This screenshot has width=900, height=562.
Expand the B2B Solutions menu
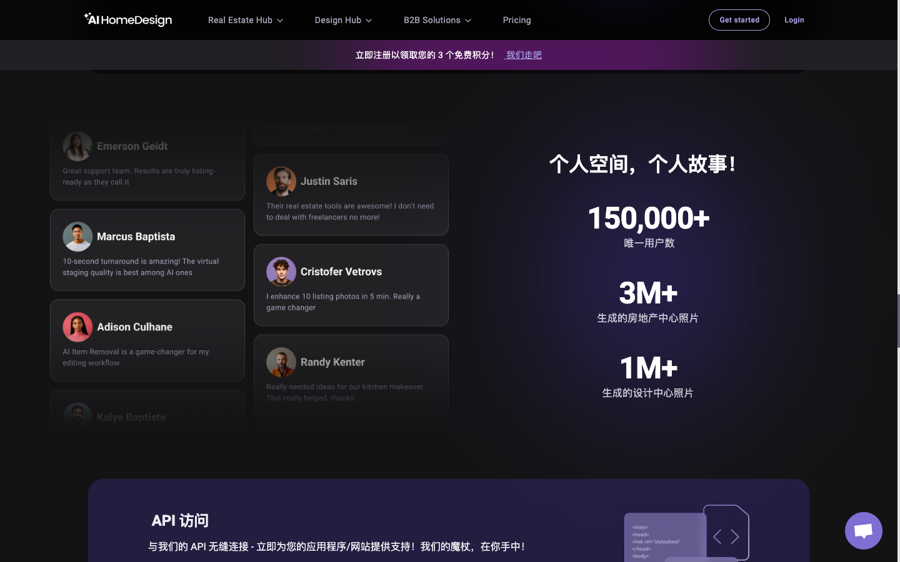(437, 20)
